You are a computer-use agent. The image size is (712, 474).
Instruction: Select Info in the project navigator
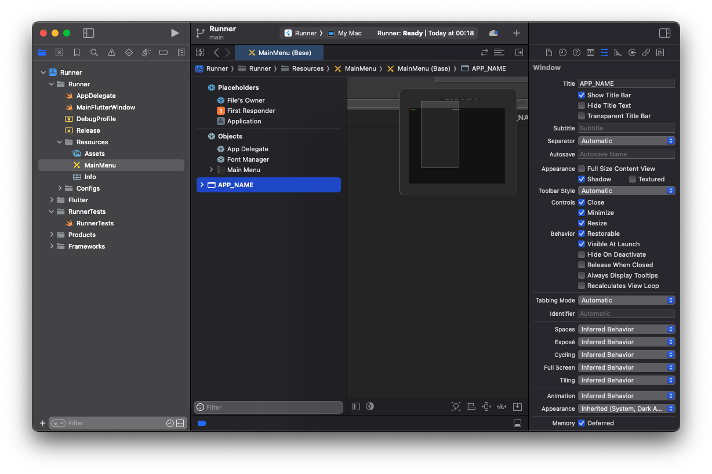click(90, 176)
